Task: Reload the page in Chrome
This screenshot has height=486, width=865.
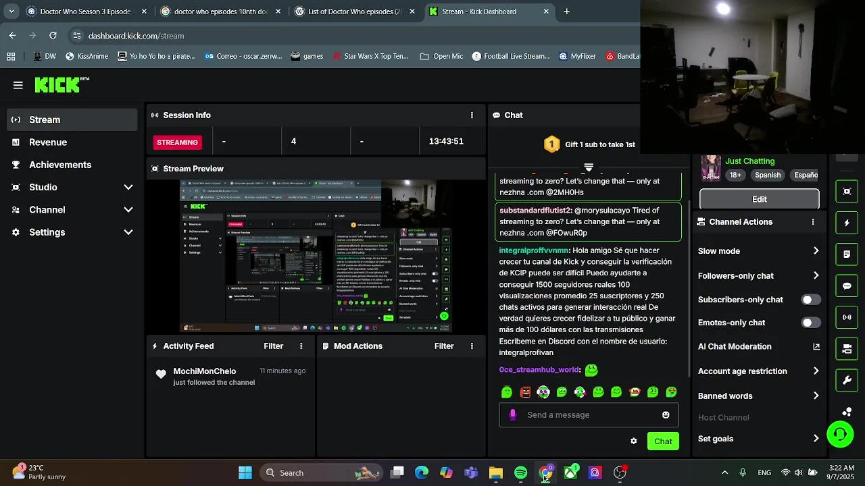Action: pos(53,36)
